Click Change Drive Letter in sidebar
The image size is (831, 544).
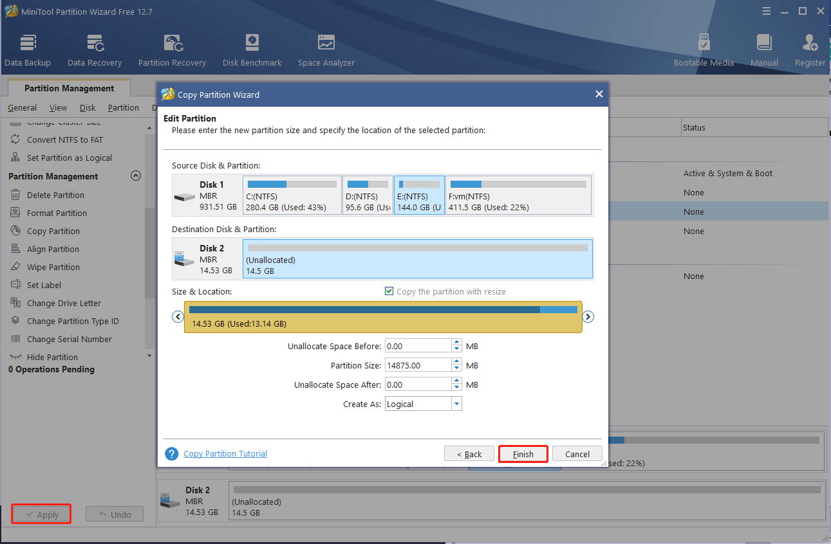click(64, 303)
